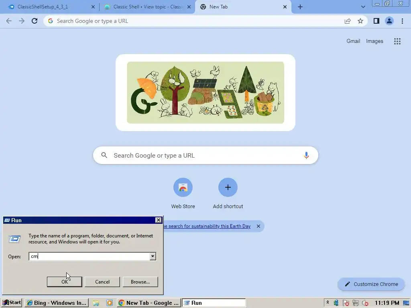Expand hidden tray icons with the up arrow
The image size is (411, 308).
point(328,303)
